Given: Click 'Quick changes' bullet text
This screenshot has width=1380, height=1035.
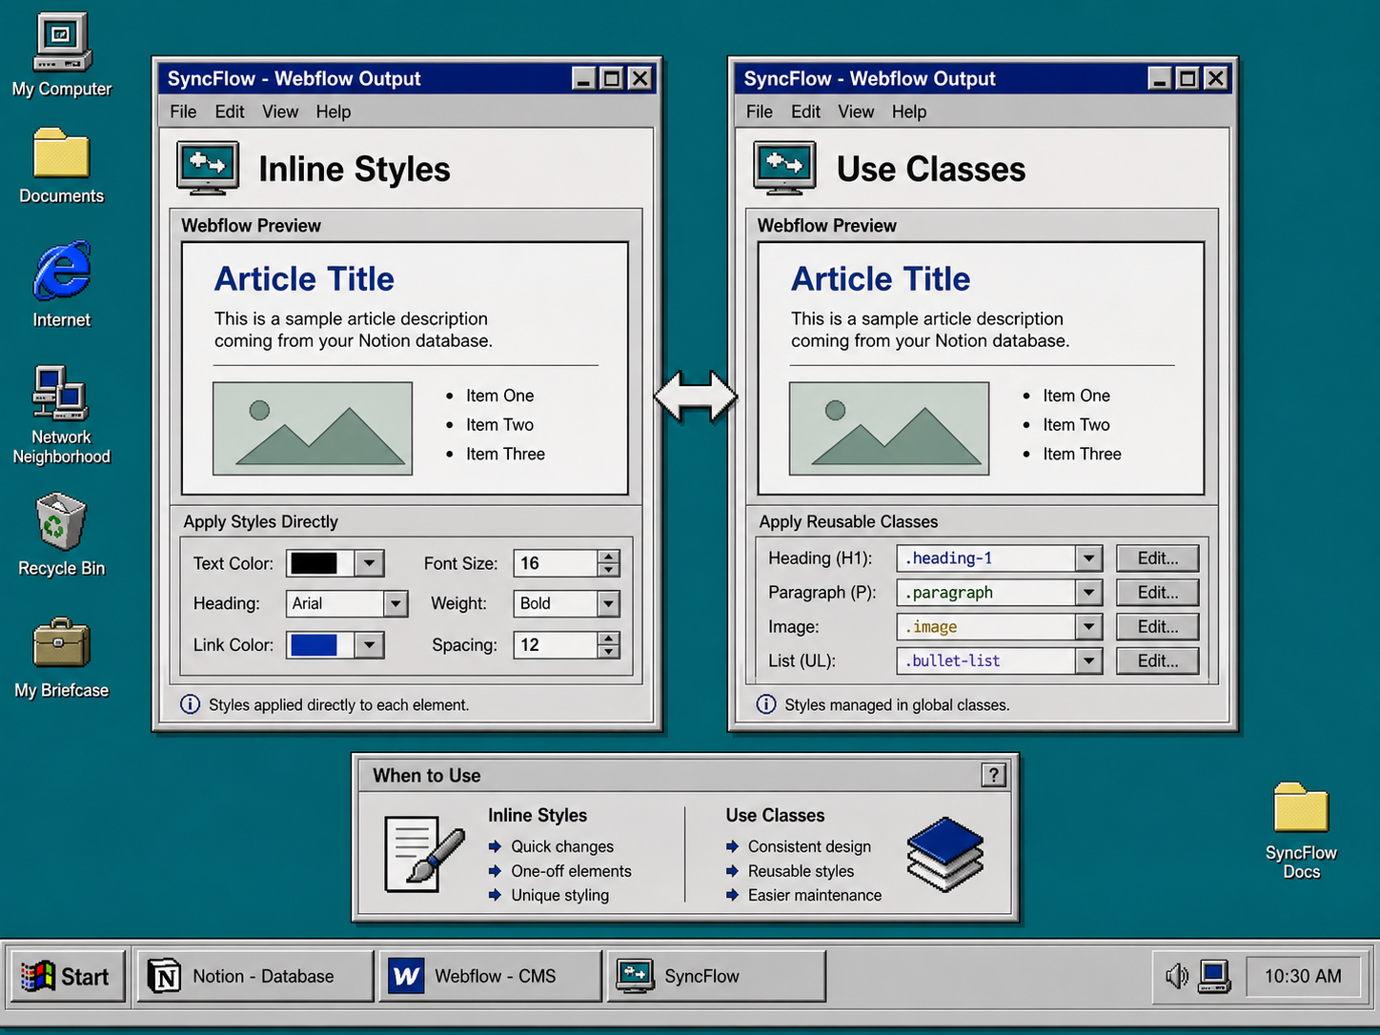Looking at the screenshot, I should pos(562,846).
